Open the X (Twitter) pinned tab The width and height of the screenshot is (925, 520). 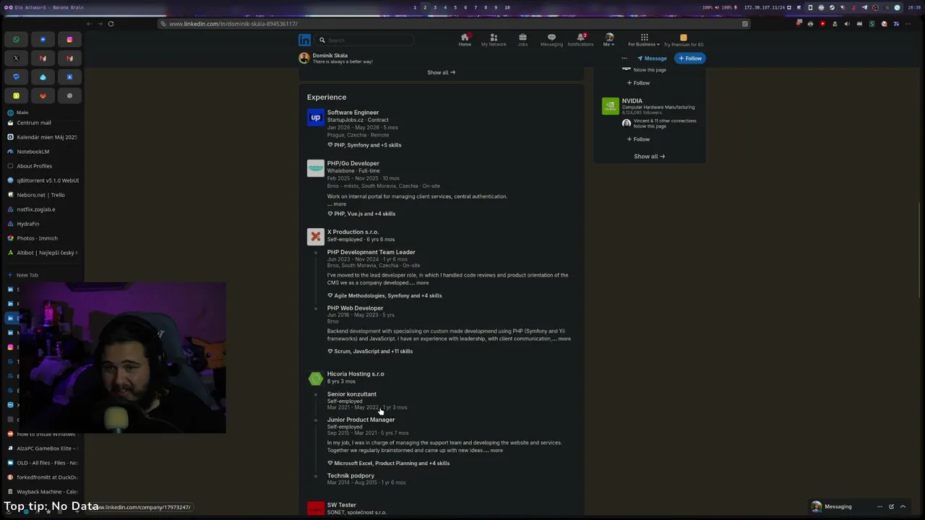click(16, 58)
